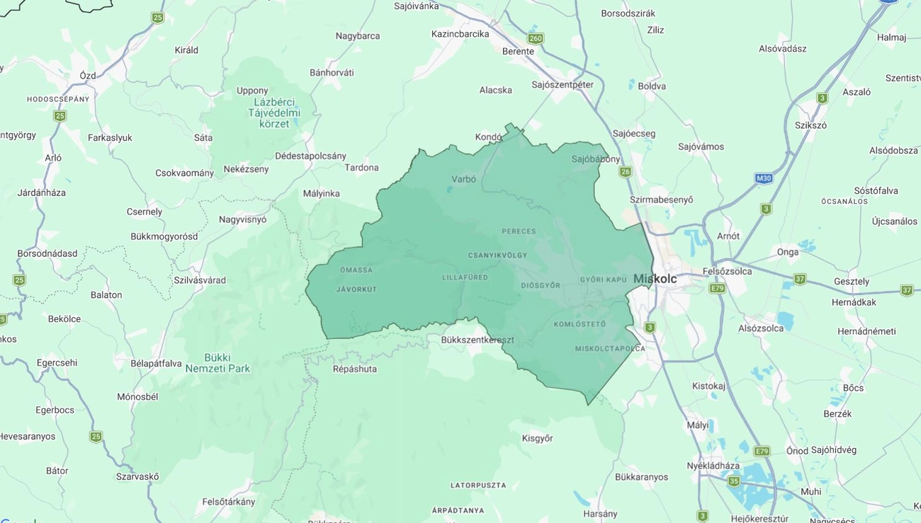This screenshot has height=523, width=921.
Task: Click the Bükkszentkereszt village label
Action: tap(477, 340)
